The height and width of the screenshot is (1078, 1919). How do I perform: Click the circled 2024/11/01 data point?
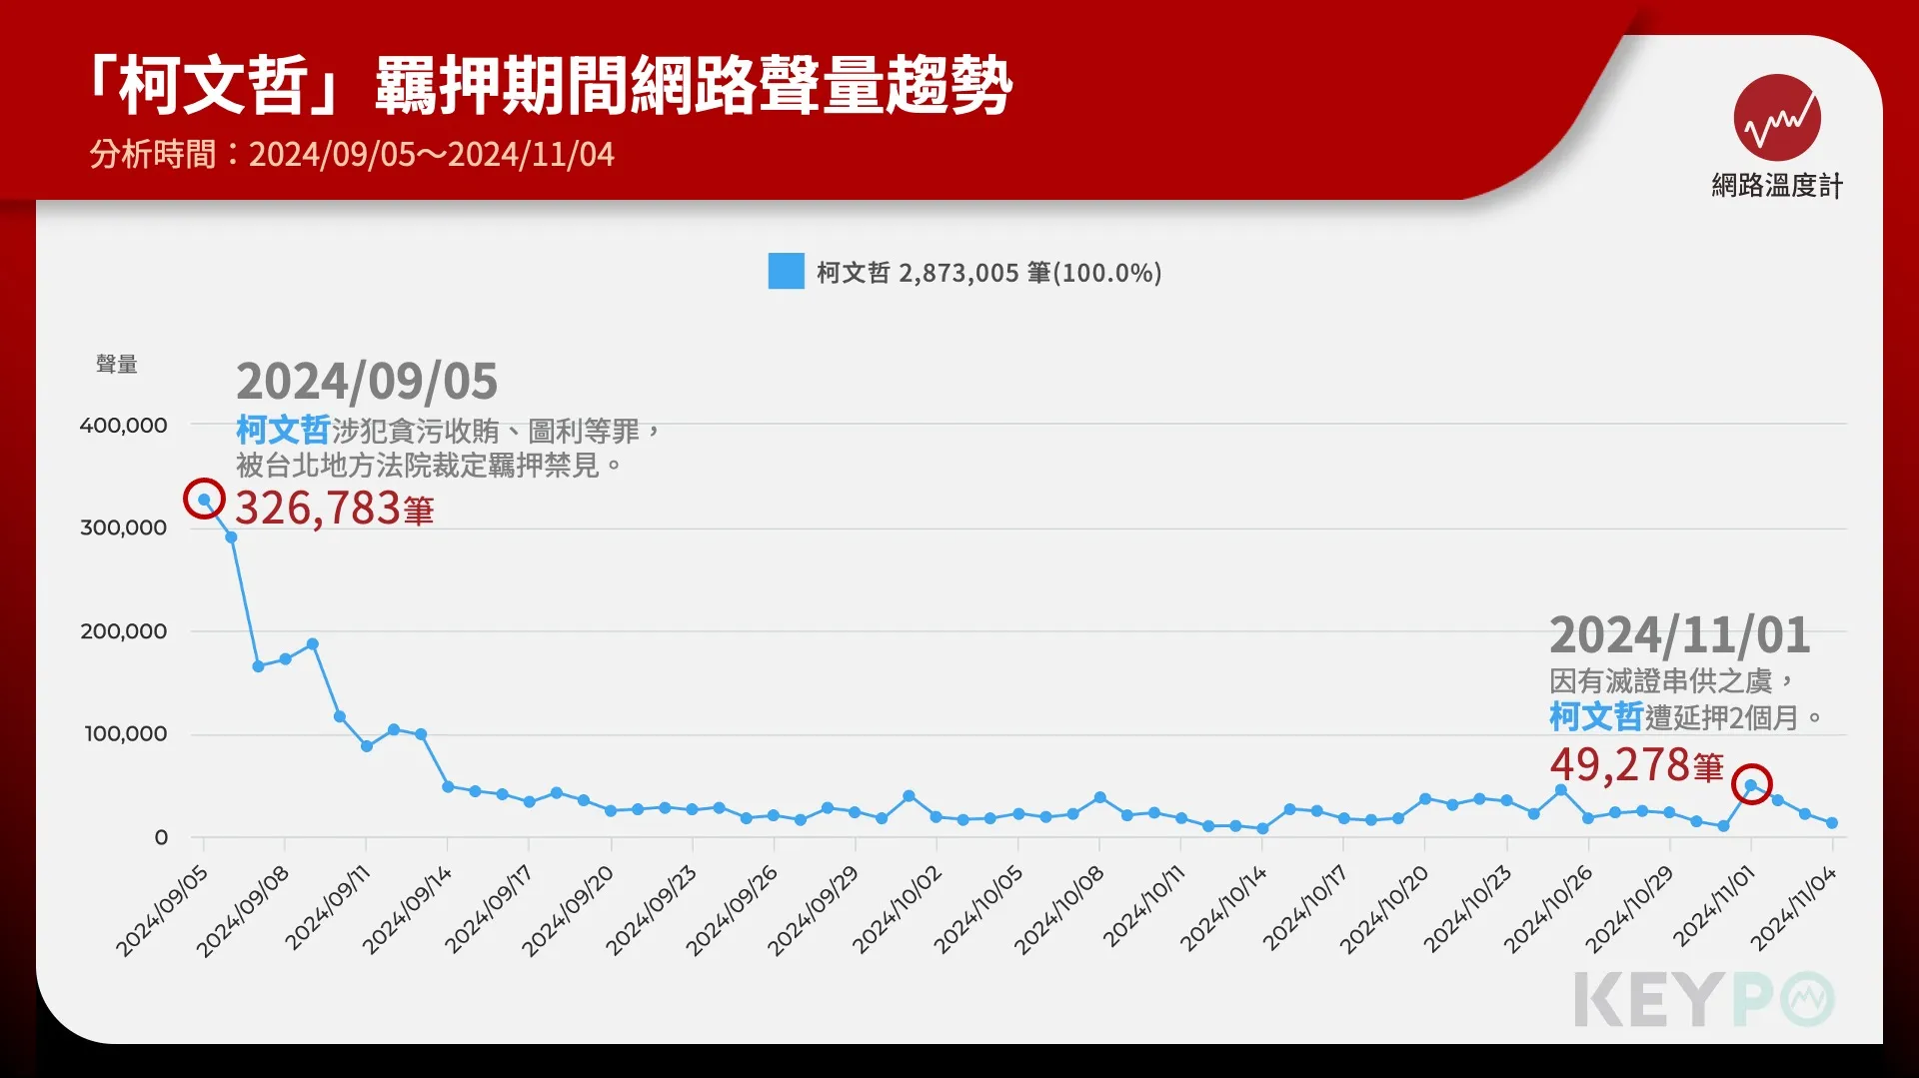[x=1751, y=785]
